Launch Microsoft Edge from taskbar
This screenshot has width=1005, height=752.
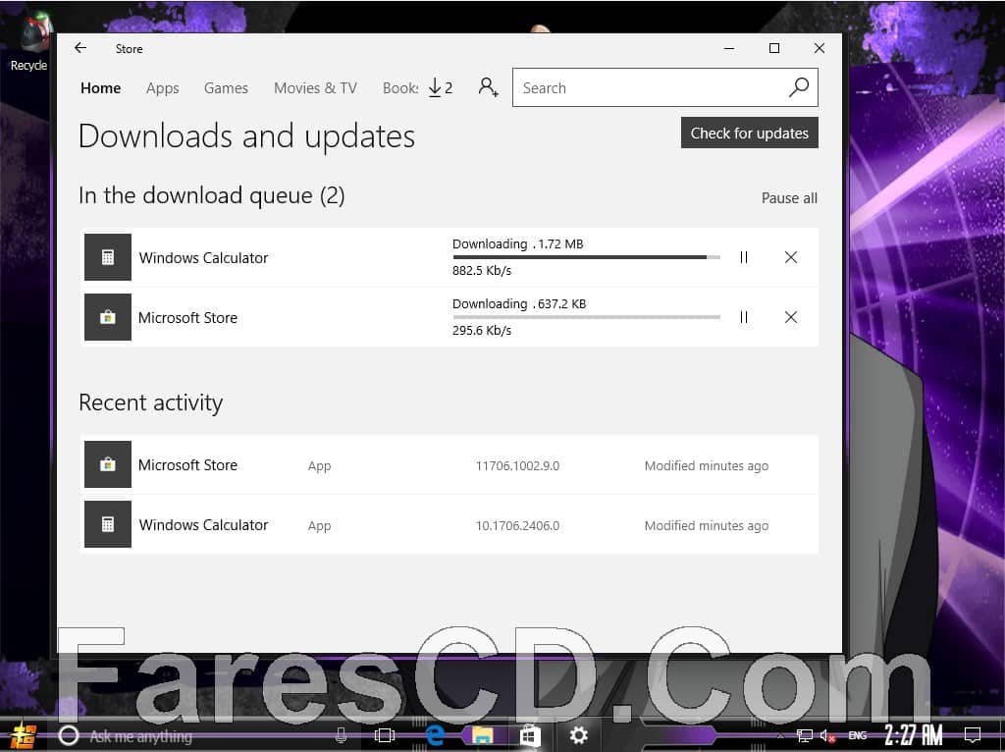tap(435, 735)
